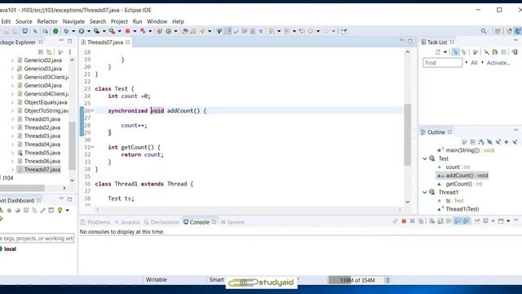Open the Source menu
Image resolution: width=522 pixels, height=294 pixels.
tap(24, 21)
